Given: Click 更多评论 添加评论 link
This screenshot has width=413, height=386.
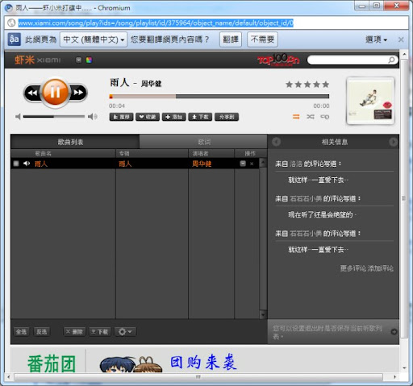Looking at the screenshot, I should point(367,268).
